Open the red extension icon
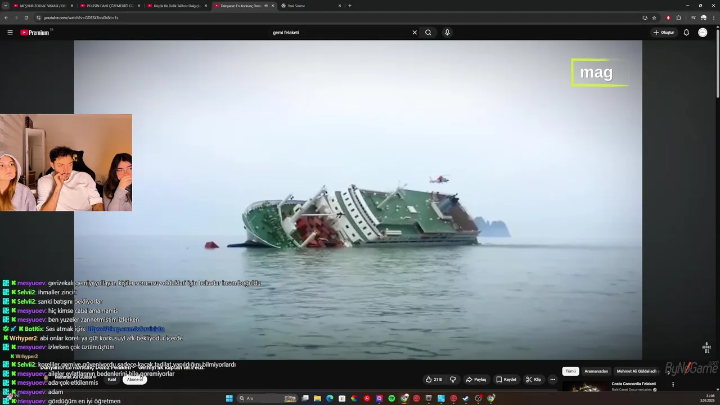Image resolution: width=720 pixels, height=405 pixels. [668, 17]
